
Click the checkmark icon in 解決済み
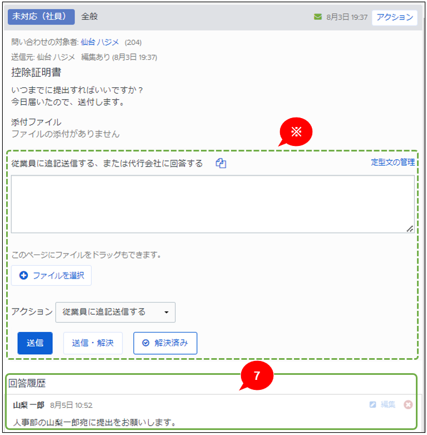(x=145, y=343)
